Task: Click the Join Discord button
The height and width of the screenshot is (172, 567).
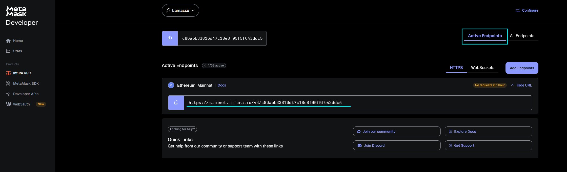Action: click(397, 145)
